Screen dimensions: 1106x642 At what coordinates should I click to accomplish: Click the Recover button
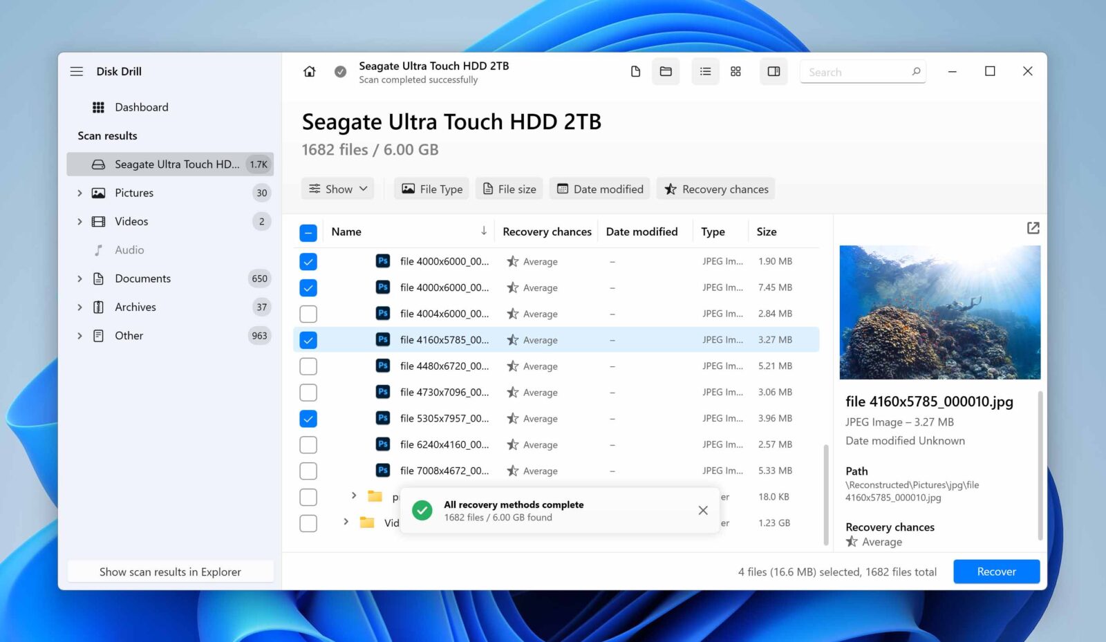[x=996, y=572]
